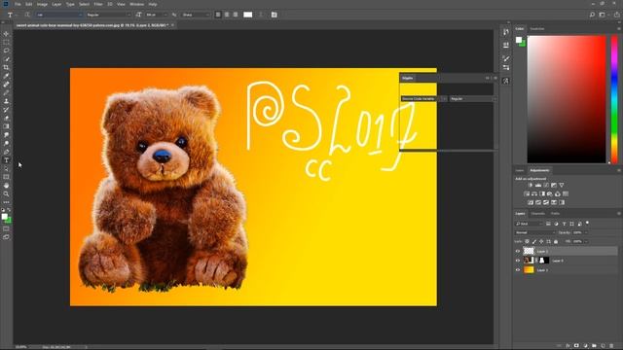Hide Layer 0 with eye icon
This screenshot has height=350, width=623.
518,261
